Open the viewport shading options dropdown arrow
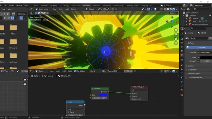212x119 pixels. tap(176, 9)
